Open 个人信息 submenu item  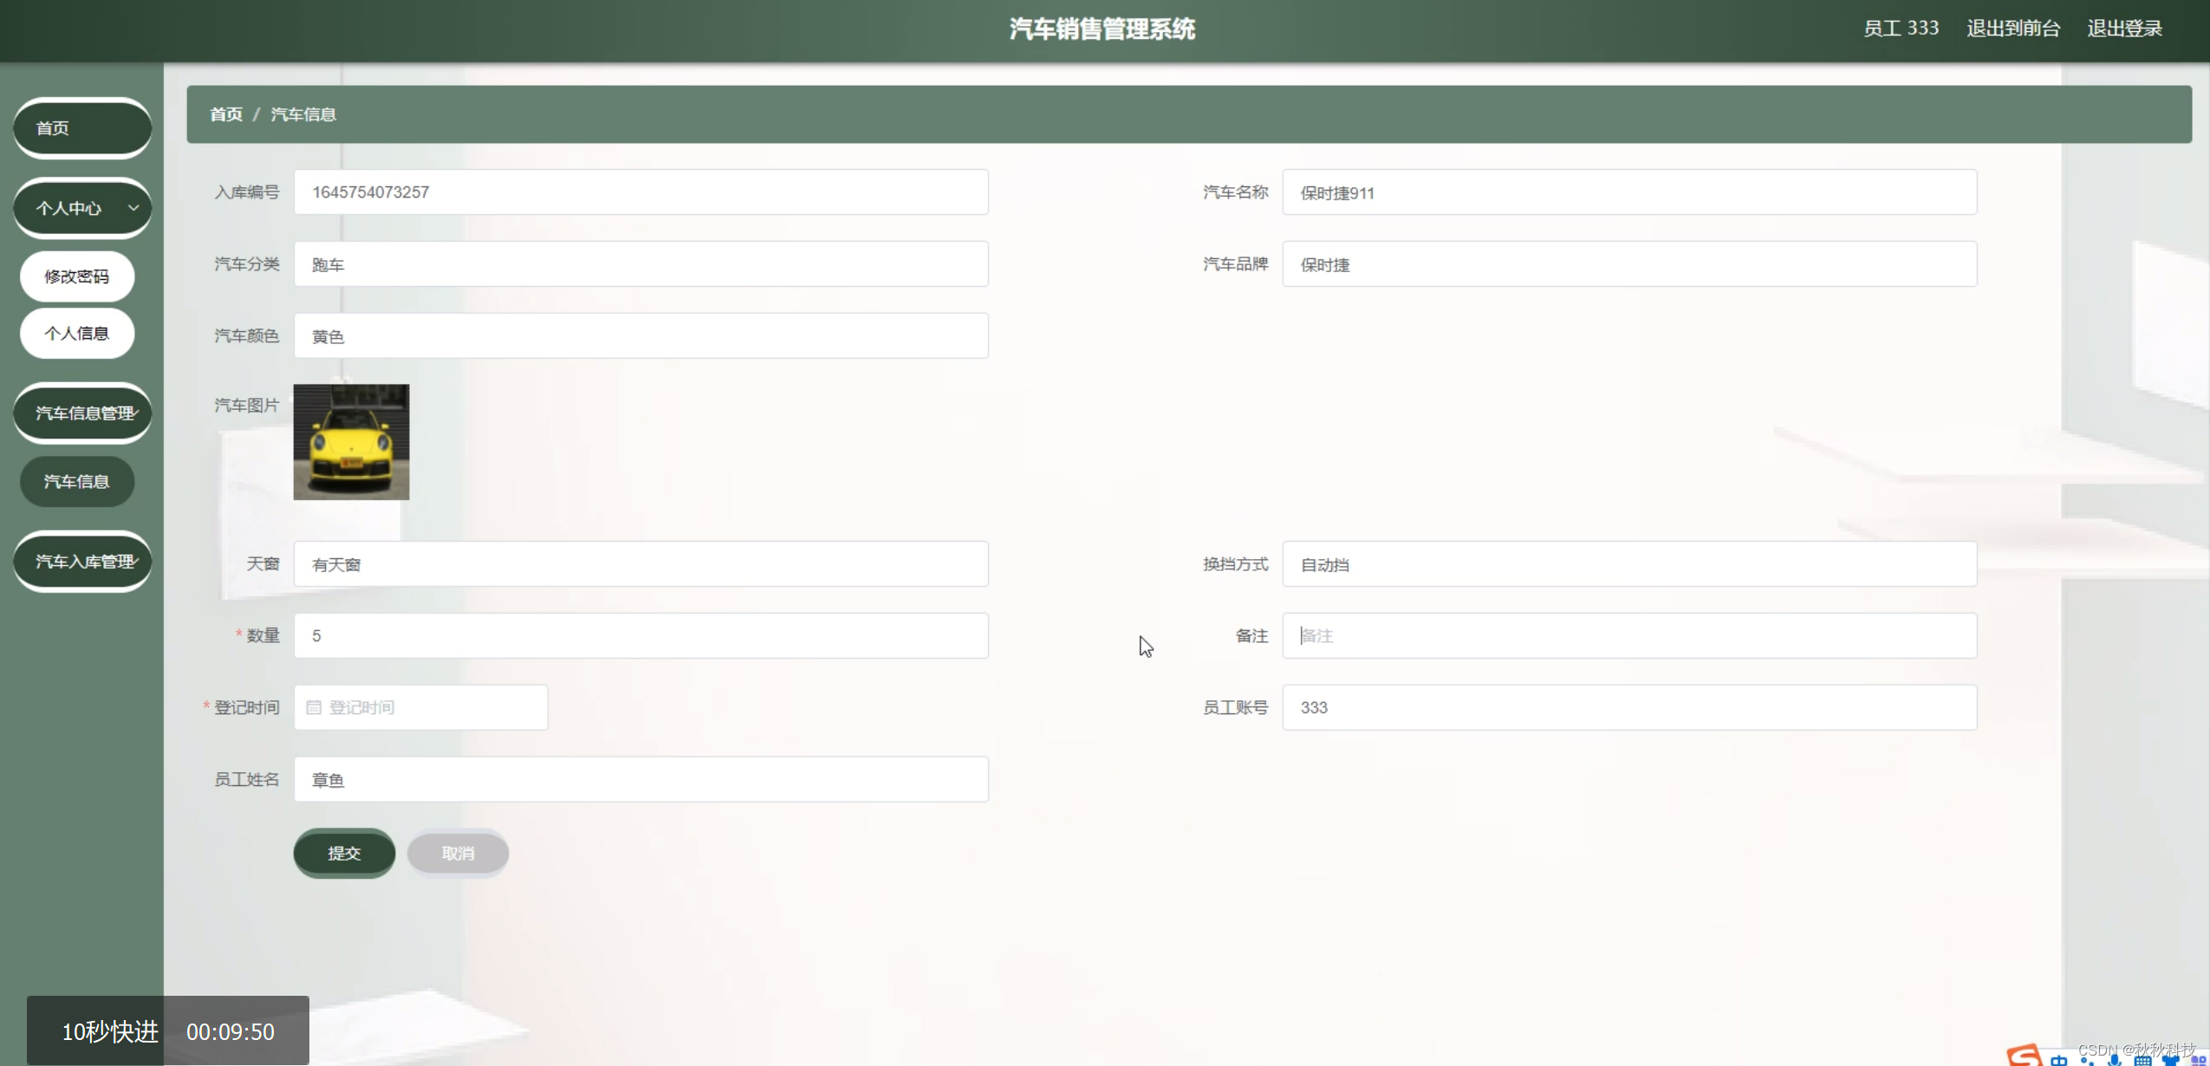tap(77, 334)
